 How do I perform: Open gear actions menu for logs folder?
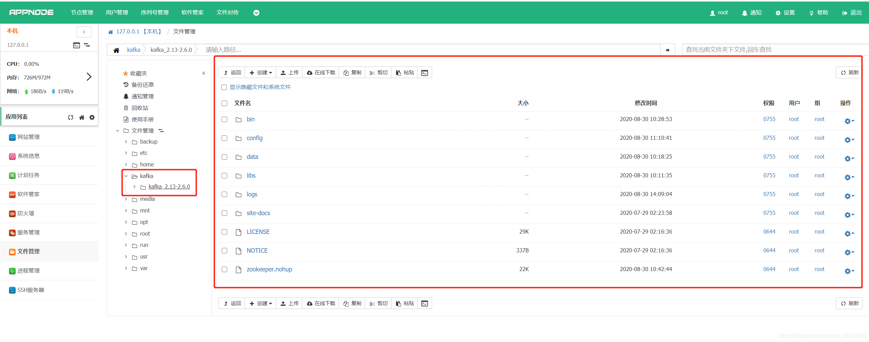coord(849,196)
